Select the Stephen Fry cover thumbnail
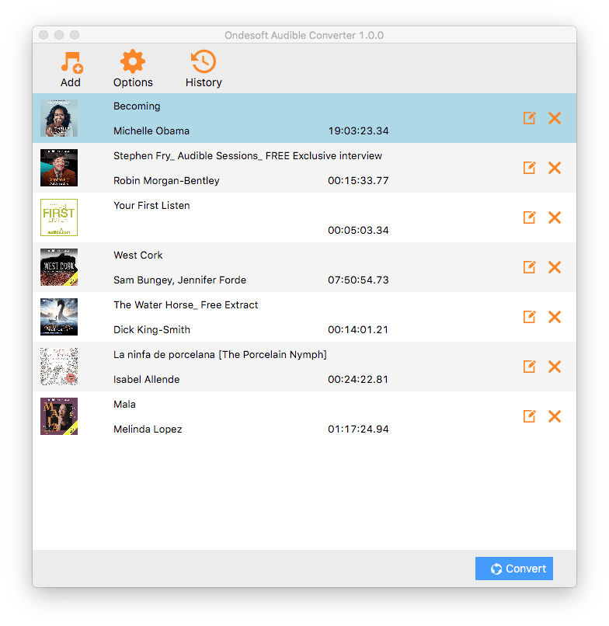 [59, 168]
